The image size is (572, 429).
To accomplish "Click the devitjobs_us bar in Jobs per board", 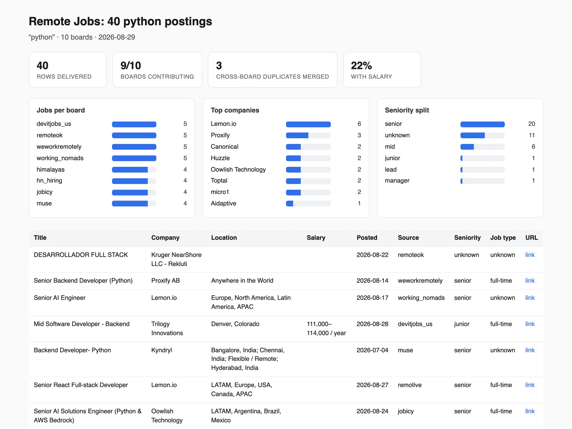I will tap(134, 124).
